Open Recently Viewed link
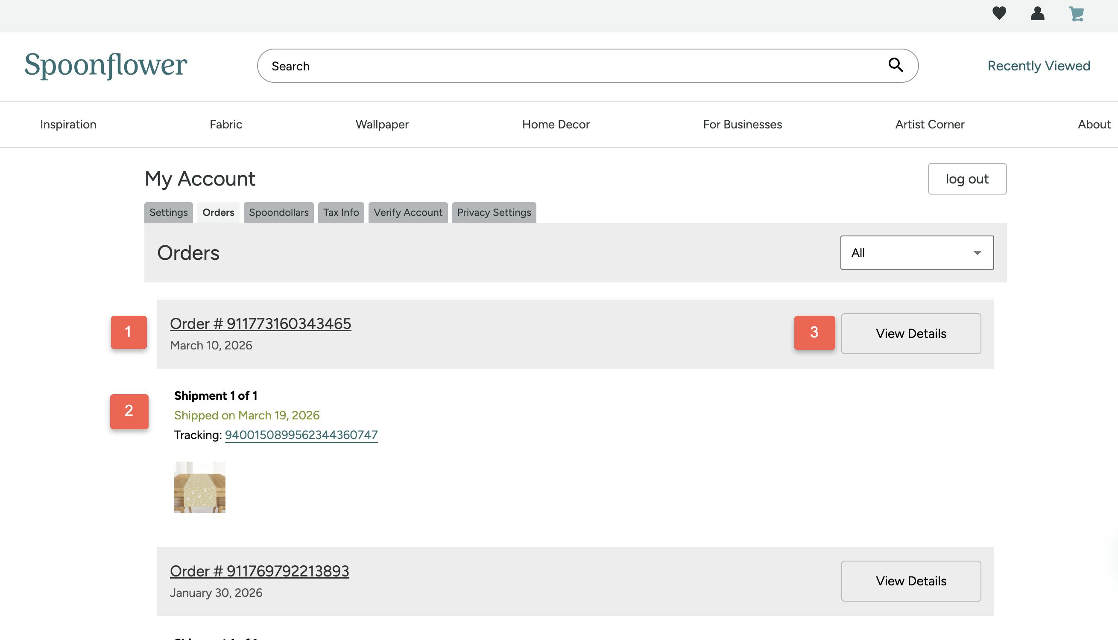This screenshot has height=640, width=1118. (1038, 66)
